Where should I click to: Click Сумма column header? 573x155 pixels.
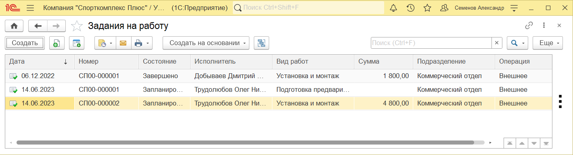(x=383, y=62)
